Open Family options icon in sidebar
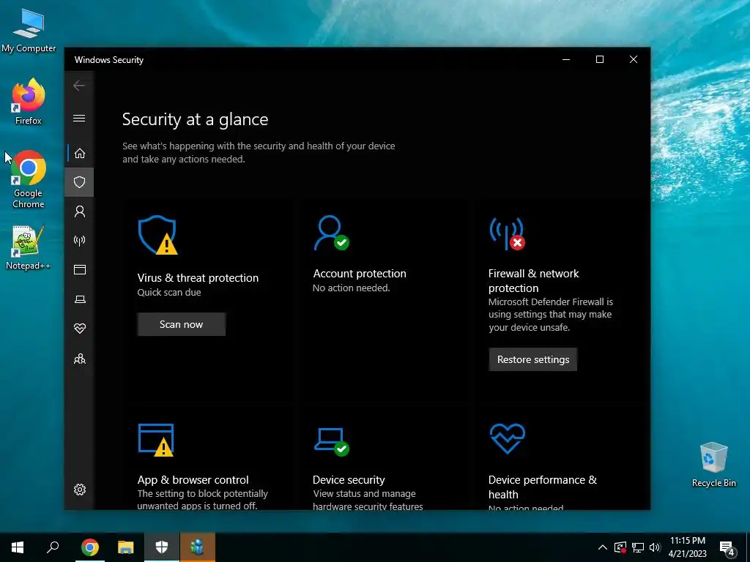This screenshot has width=750, height=562. click(x=79, y=359)
